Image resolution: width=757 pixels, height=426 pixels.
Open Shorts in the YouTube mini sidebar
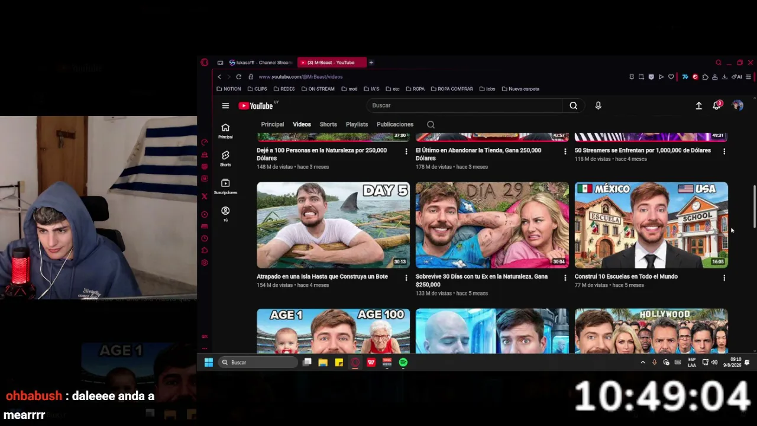pyautogui.click(x=225, y=159)
